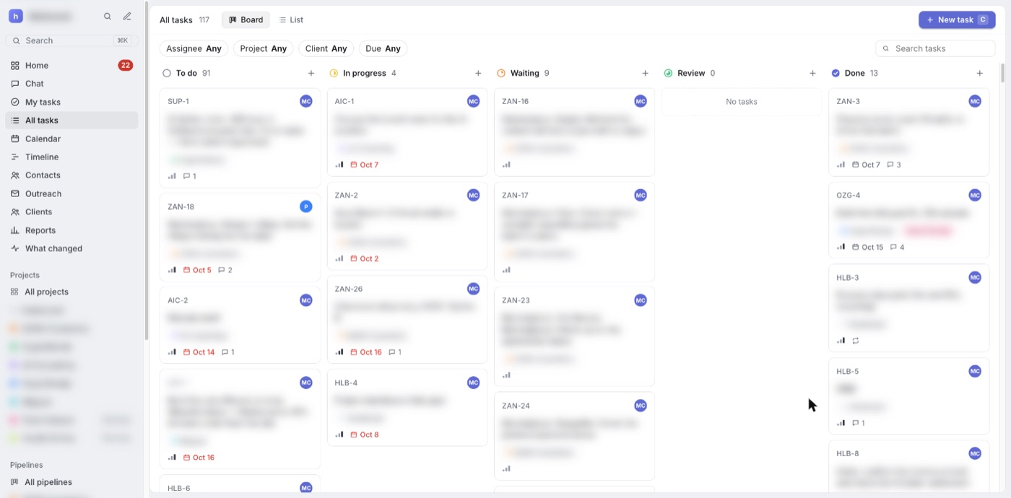Click the Oct 16 due date on ZAN-26
Image resolution: width=1011 pixels, height=498 pixels.
(x=366, y=352)
